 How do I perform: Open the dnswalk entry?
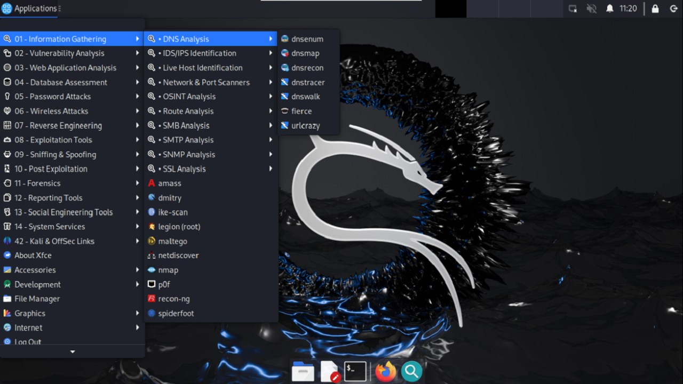pos(308,97)
